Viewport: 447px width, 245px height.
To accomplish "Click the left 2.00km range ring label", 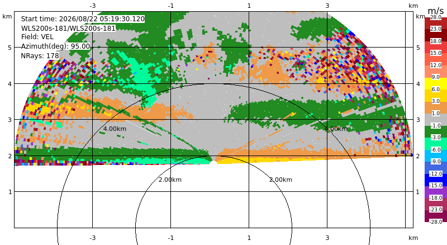I will click(x=170, y=180).
